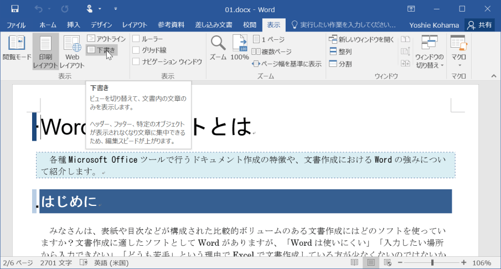
Task: Open the Customize Quick Access Toolbar dropdown
Action: [x=116, y=9]
